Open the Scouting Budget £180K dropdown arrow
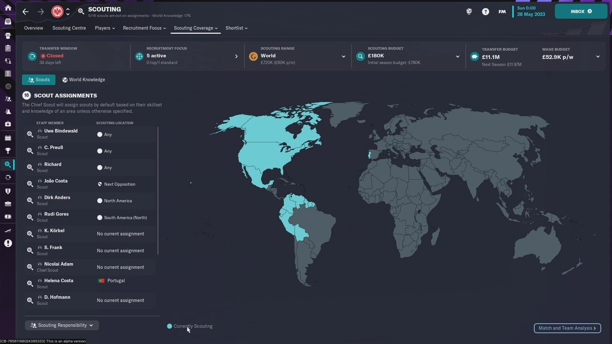This screenshot has width=612, height=344. pos(457,56)
